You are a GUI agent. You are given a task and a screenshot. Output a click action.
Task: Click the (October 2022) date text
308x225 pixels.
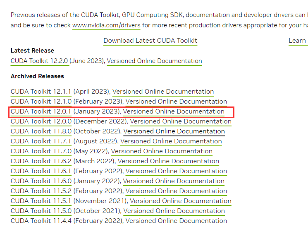coord(98,131)
